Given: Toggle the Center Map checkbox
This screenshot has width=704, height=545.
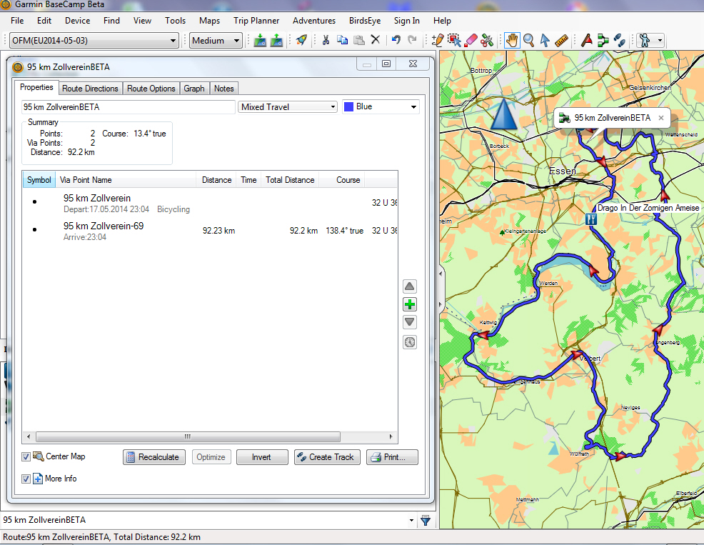Looking at the screenshot, I should 26,457.
